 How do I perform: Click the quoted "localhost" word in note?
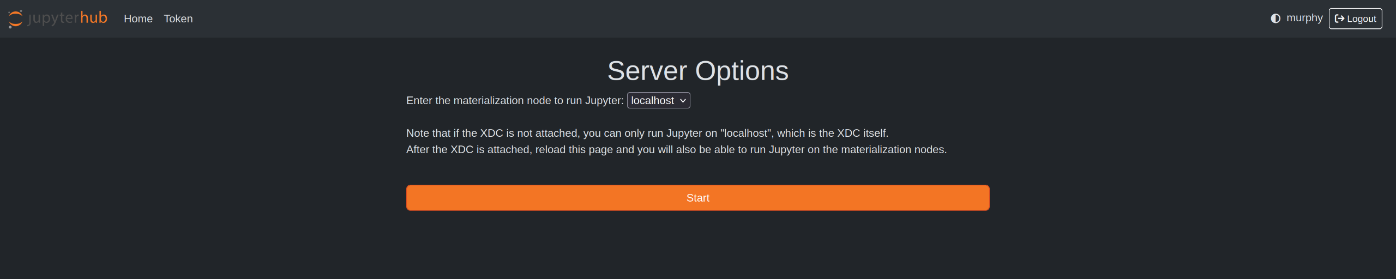click(745, 133)
